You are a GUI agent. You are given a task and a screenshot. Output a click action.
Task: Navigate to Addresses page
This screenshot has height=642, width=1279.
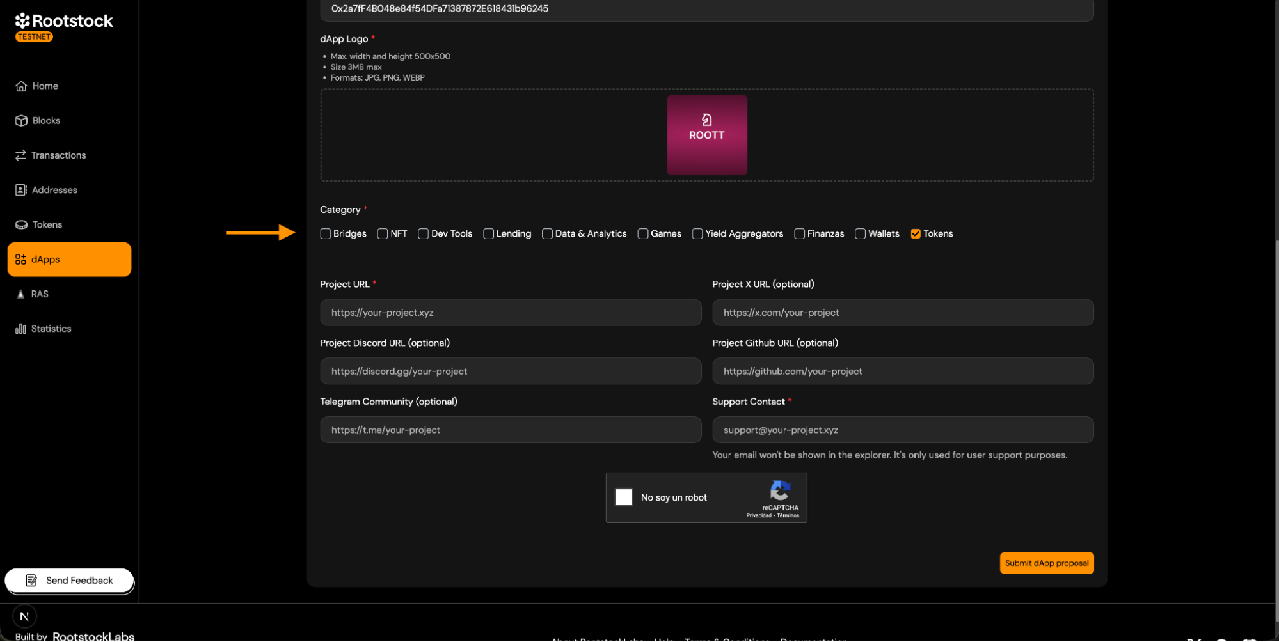(54, 190)
